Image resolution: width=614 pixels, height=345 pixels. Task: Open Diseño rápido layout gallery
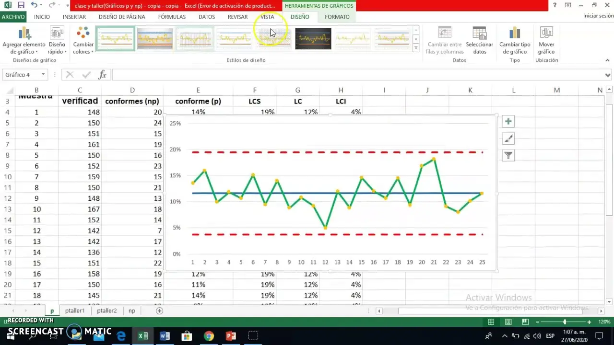point(57,34)
